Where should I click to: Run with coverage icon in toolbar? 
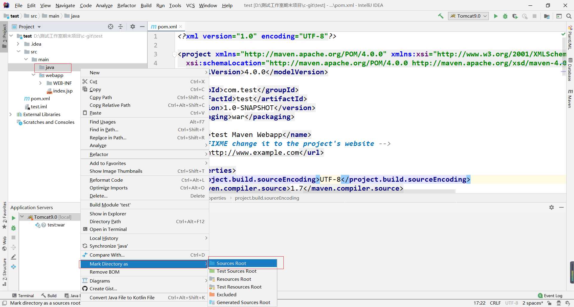[x=515, y=16]
